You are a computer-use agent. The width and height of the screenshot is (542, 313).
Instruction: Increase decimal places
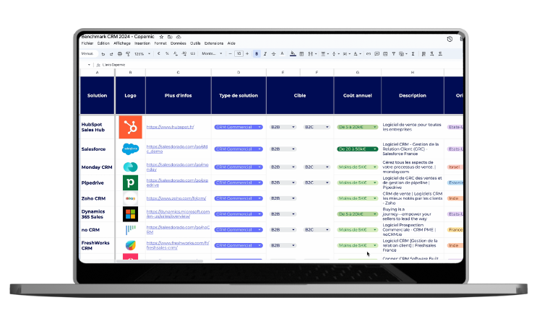(184, 54)
